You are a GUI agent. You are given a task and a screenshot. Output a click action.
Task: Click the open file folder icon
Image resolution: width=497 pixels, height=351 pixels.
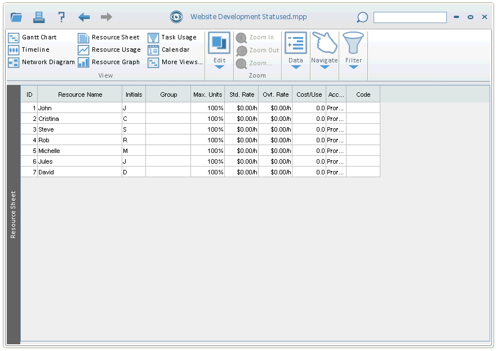(16, 17)
